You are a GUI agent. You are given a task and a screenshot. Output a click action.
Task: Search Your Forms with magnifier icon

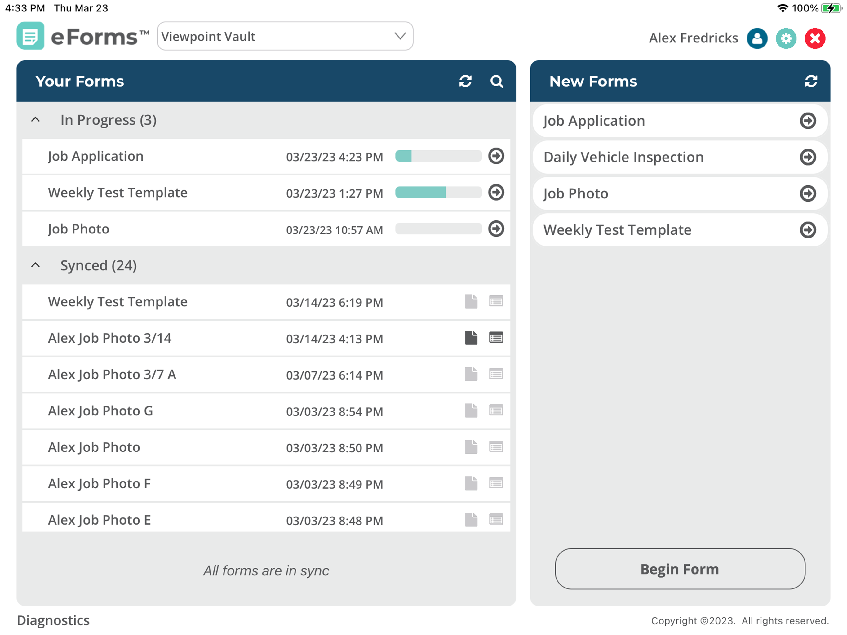(497, 81)
